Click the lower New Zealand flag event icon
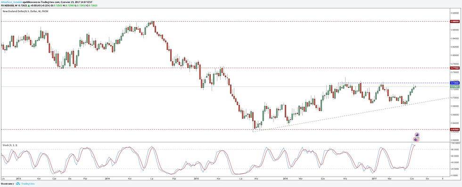The width and height of the screenshot is (462, 187). (415, 140)
